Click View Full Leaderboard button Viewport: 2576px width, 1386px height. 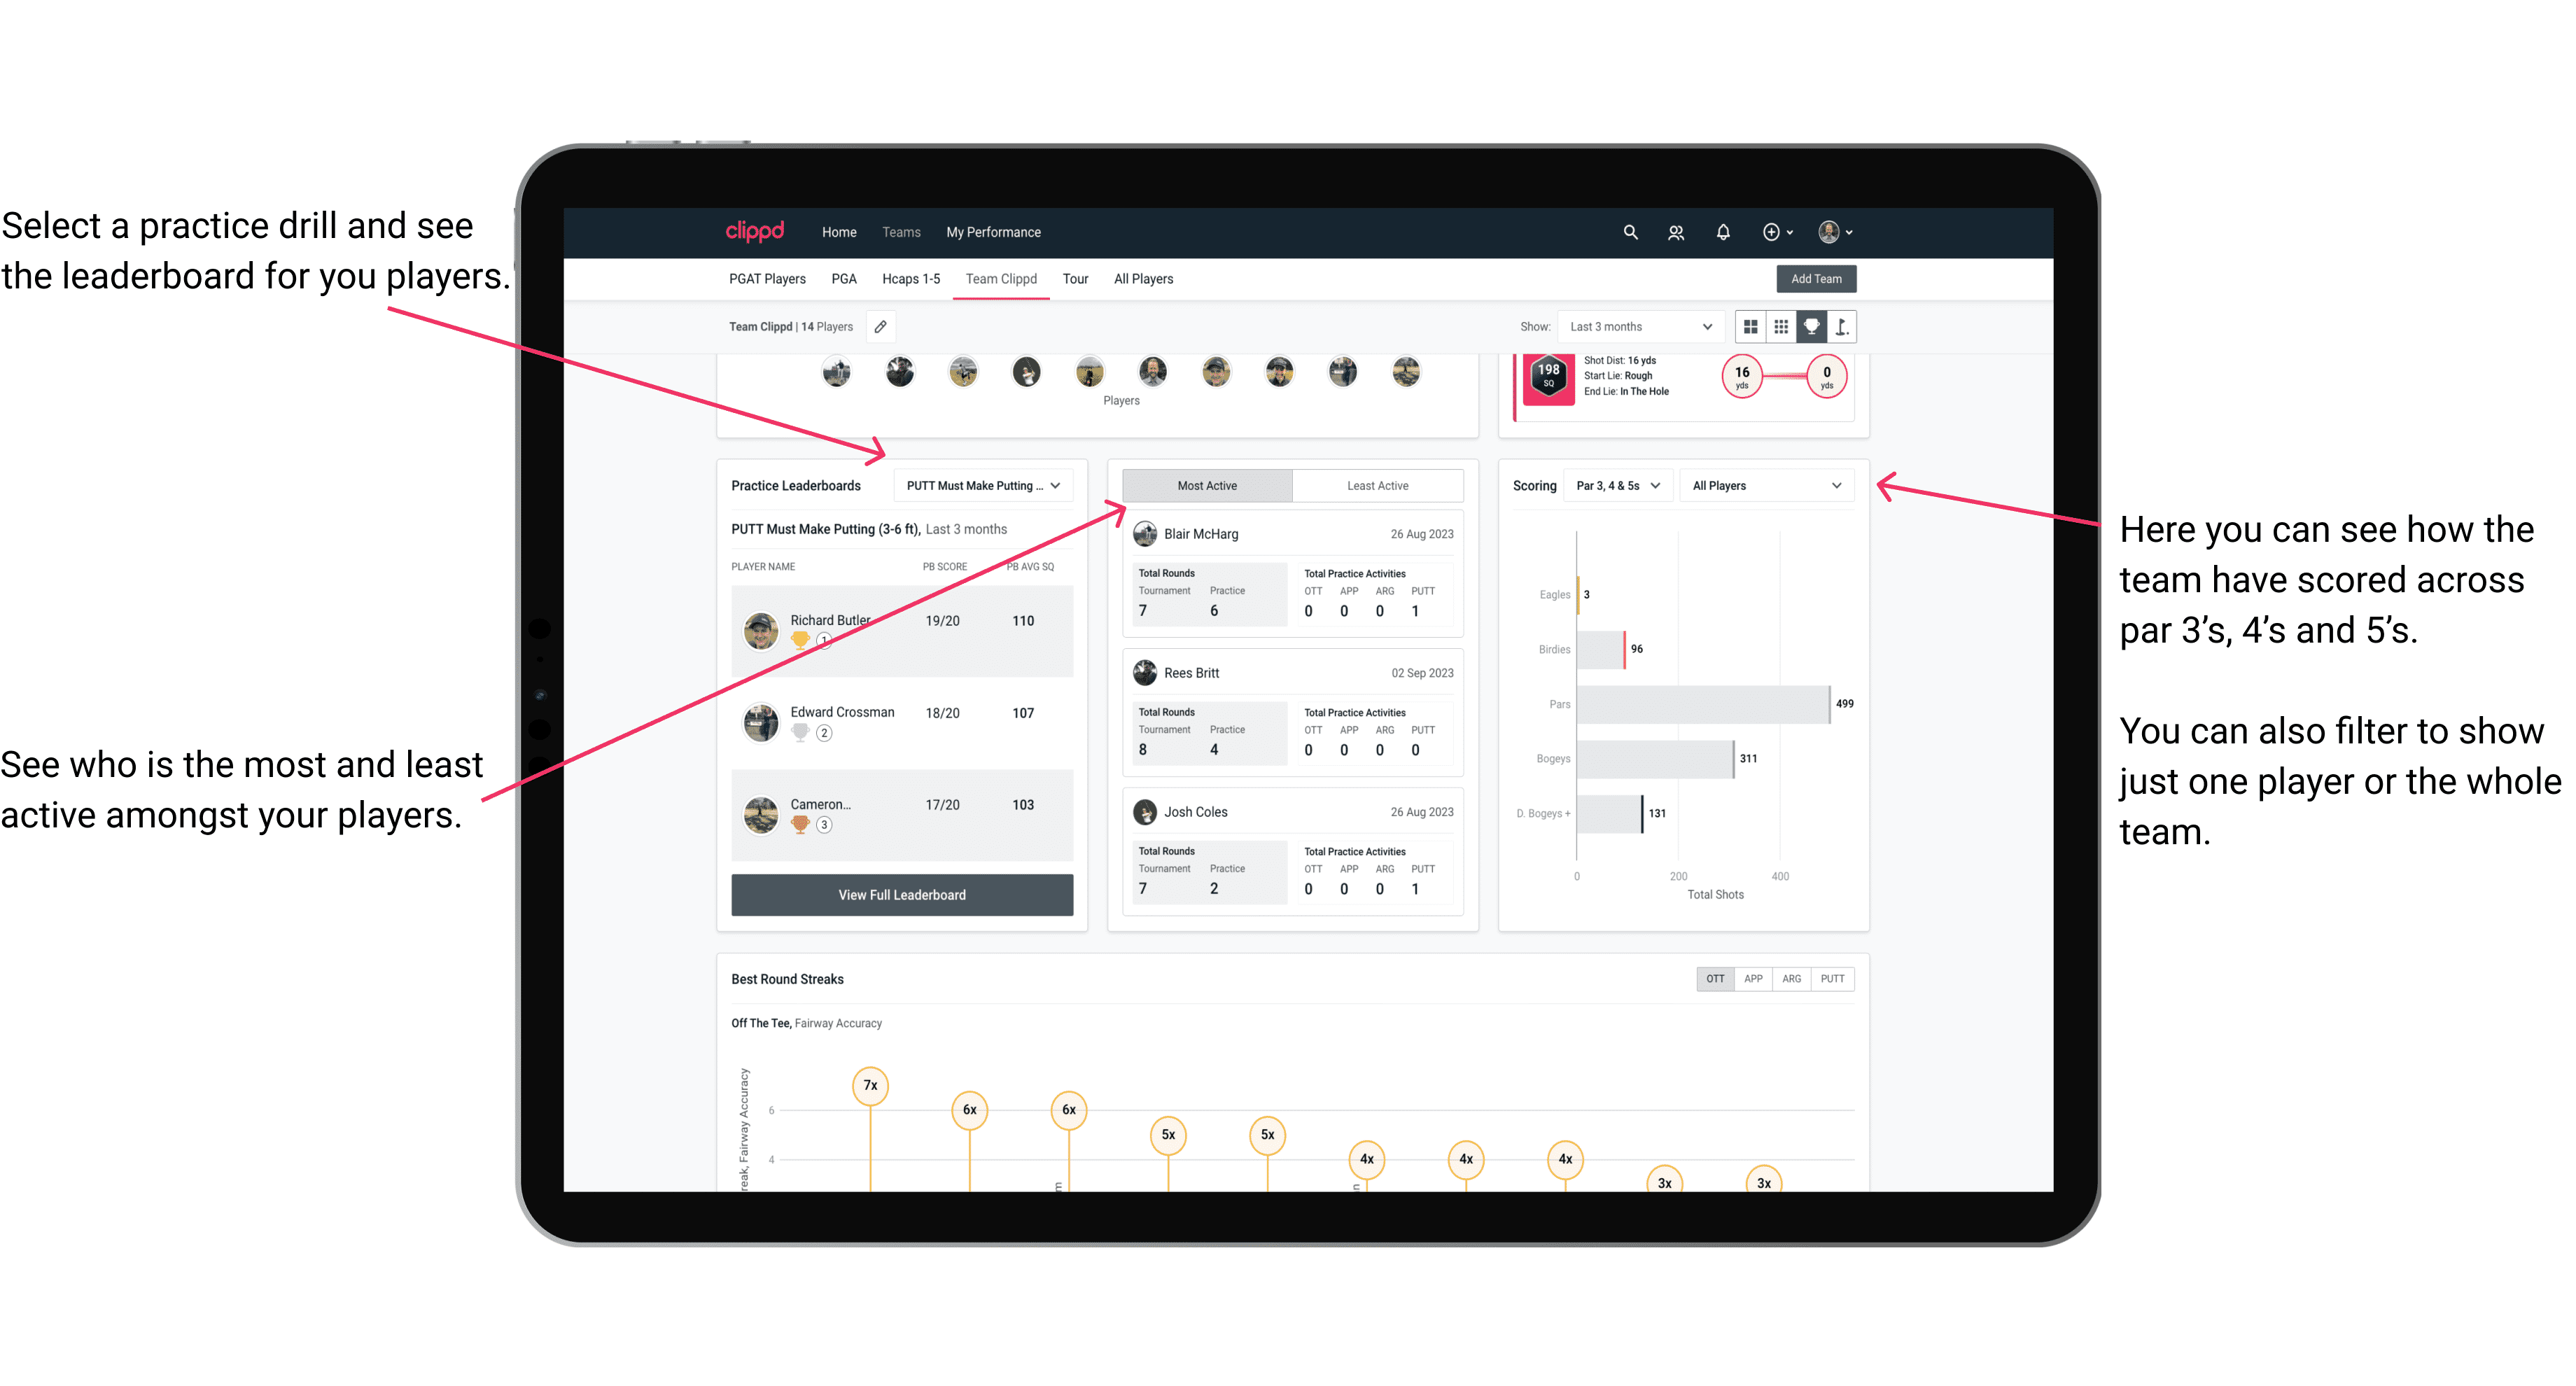coord(901,895)
